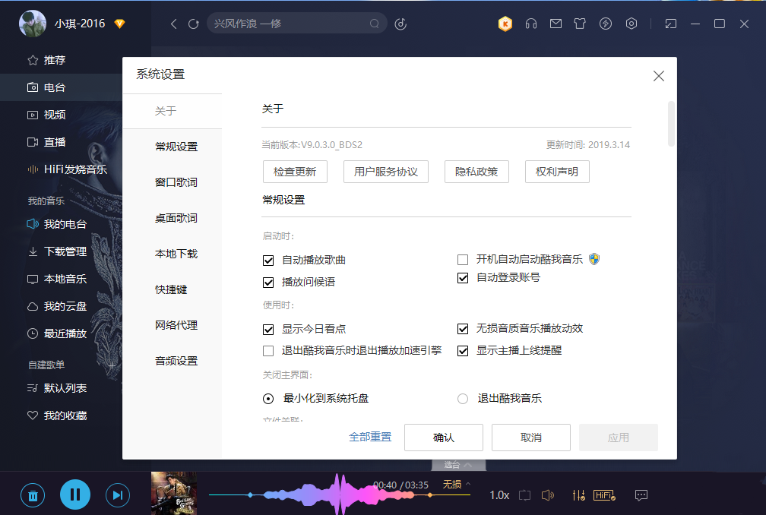Viewport: 766px width, 515px height.
Task: Select the 快捷键 settings tab
Action: point(171,289)
